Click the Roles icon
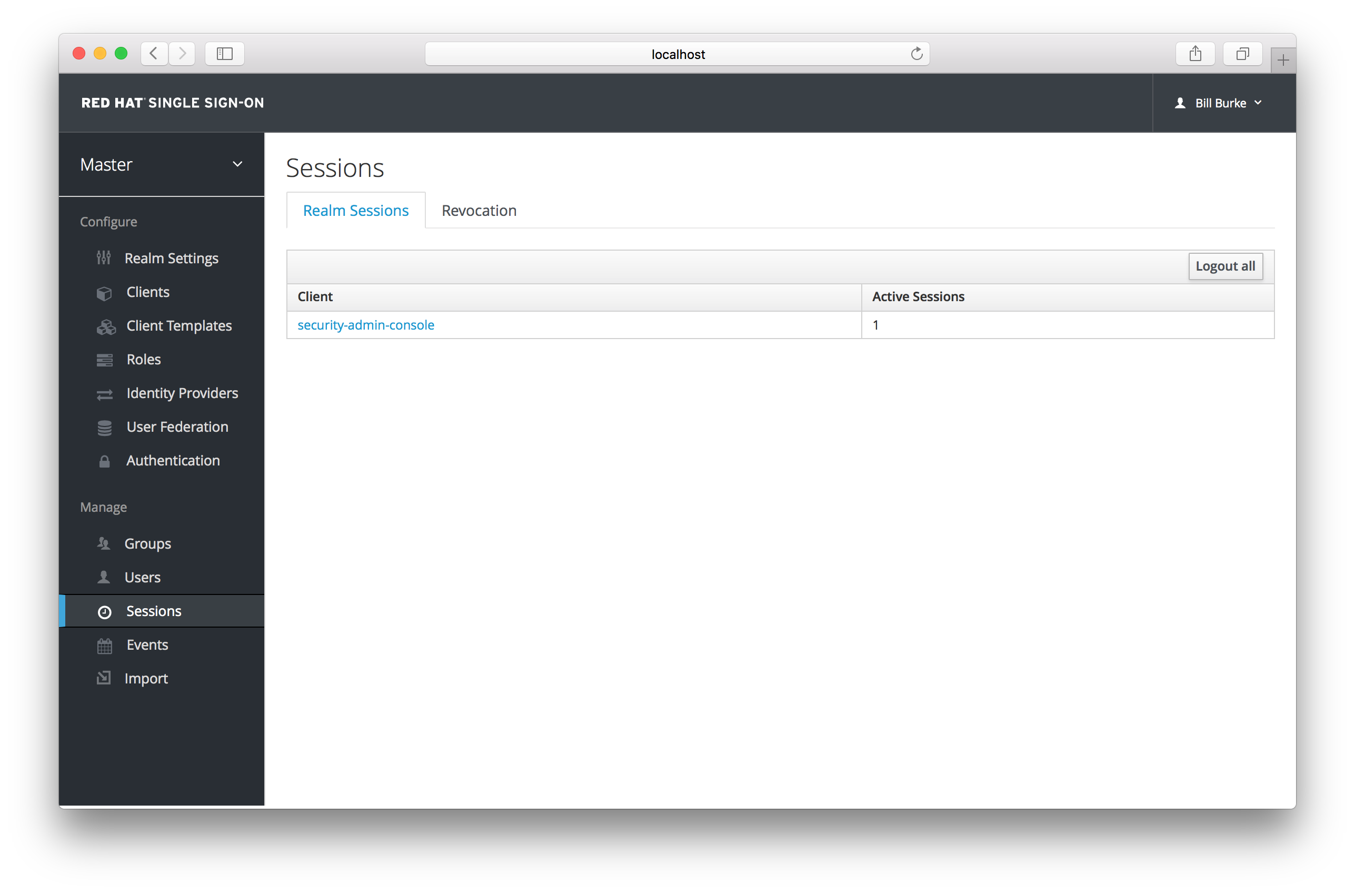The width and height of the screenshot is (1355, 893). point(106,359)
